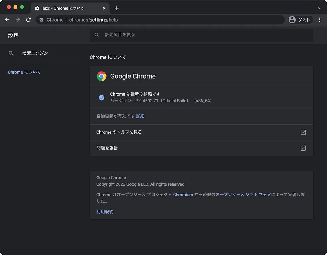This screenshot has width=327, height=255.
Task: Click the Copyright 2022 Google LLC text
Action: (141, 184)
